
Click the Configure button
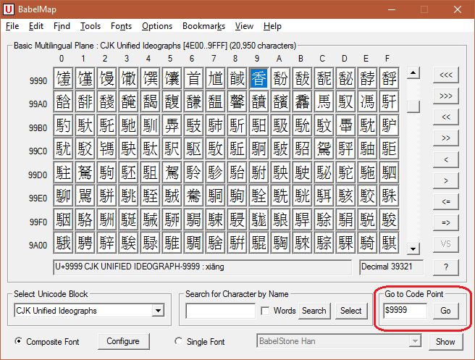coord(123,341)
